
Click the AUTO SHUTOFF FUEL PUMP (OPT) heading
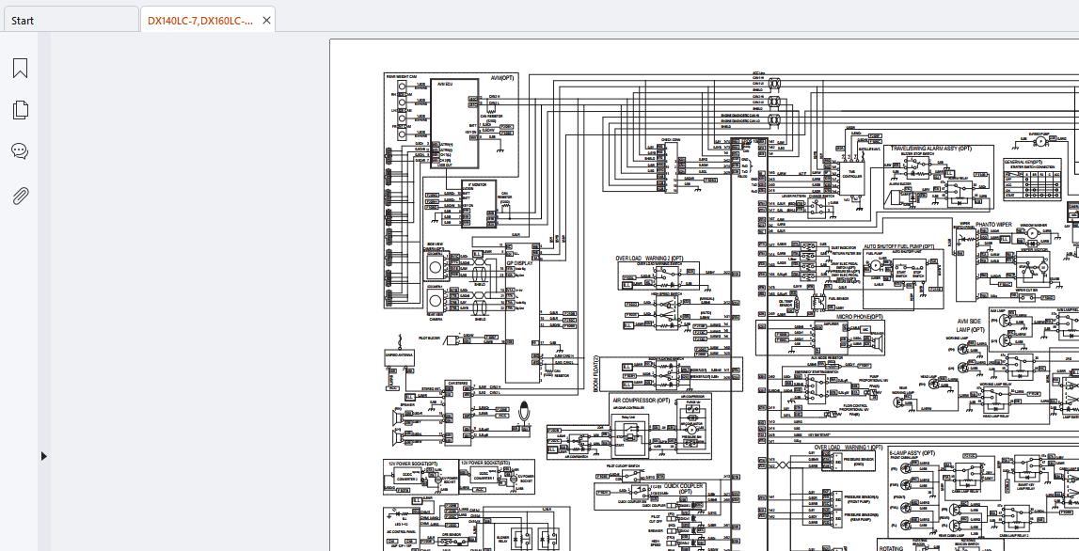(x=900, y=246)
